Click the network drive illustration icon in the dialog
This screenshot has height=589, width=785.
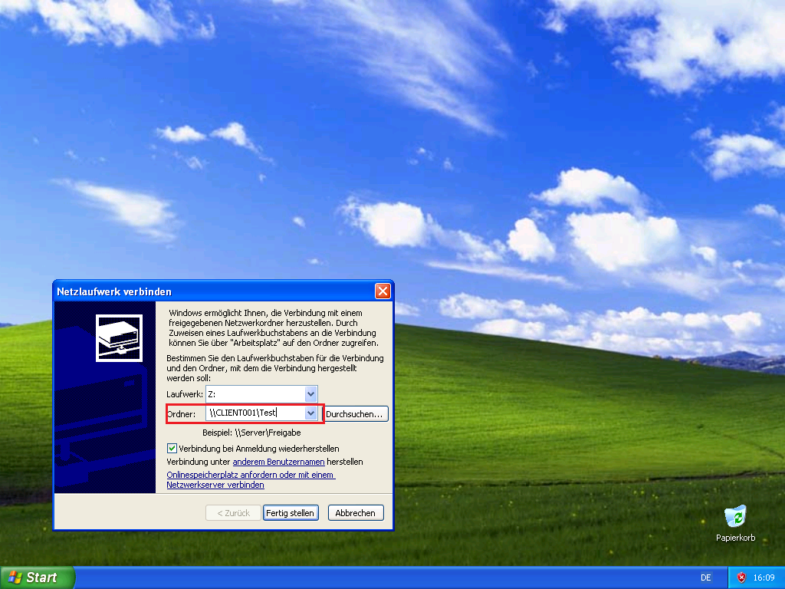click(119, 338)
